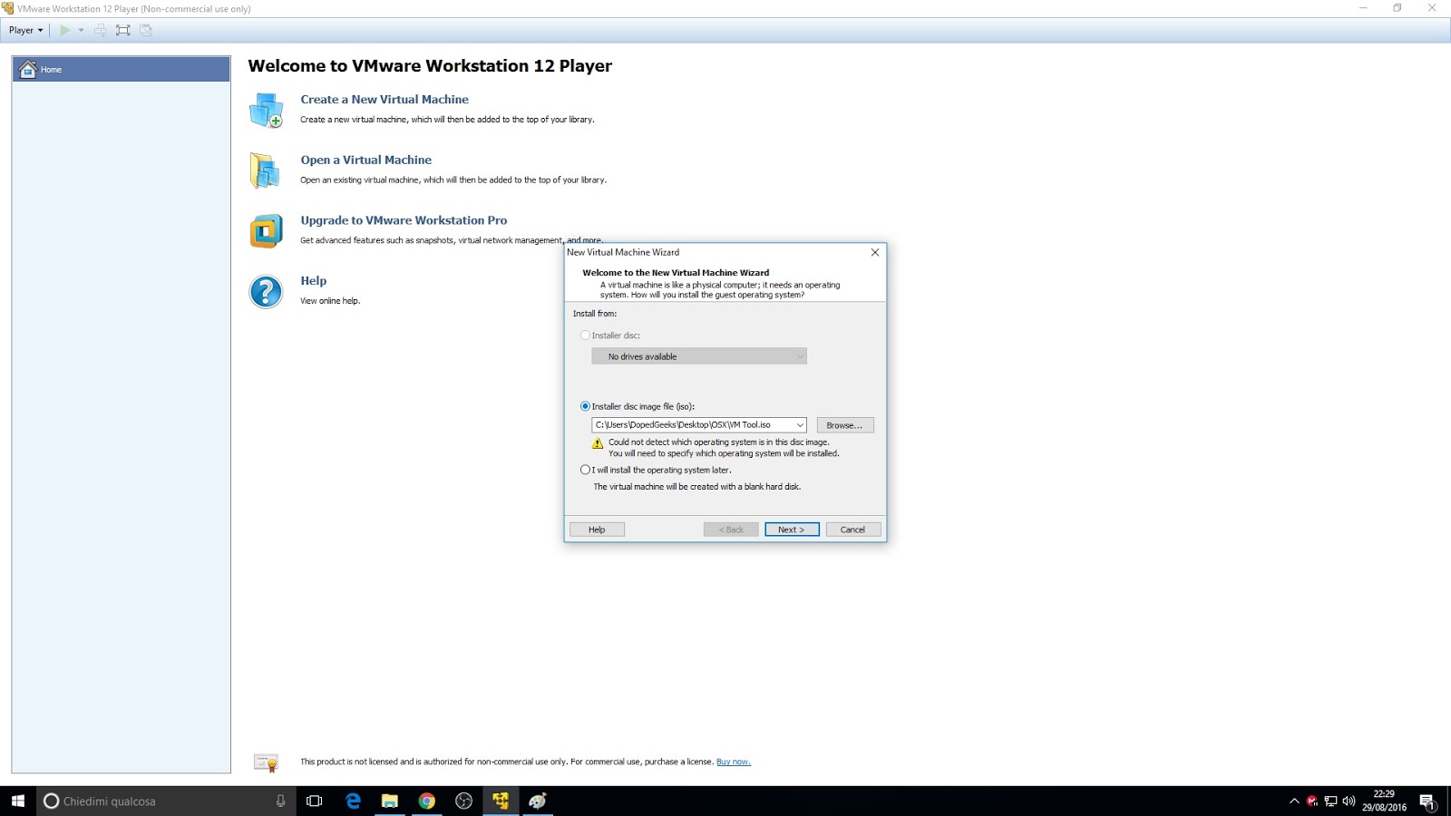Open OBS Studio from taskbar
This screenshot has height=816, width=1451.
pos(463,801)
